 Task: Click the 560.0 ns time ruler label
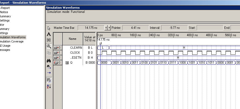[x=231, y=35]
